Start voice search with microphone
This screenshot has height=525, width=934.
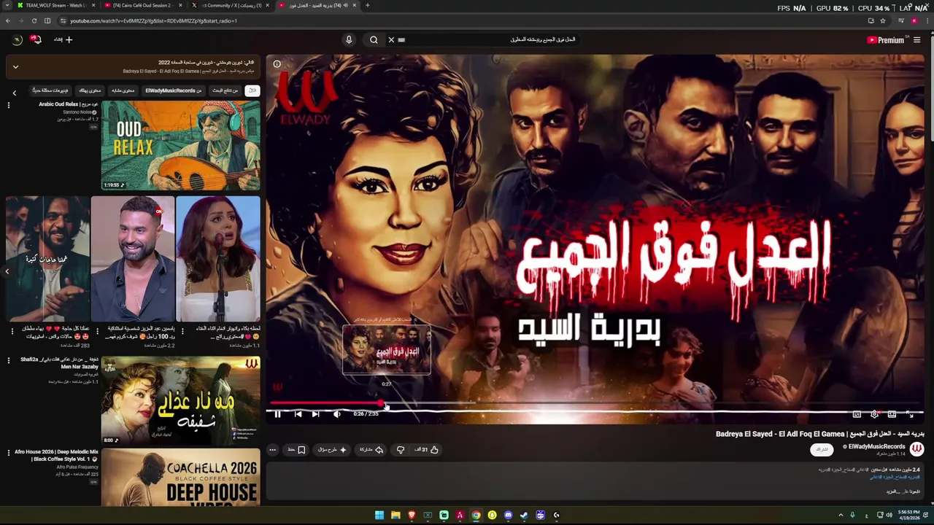pyautogui.click(x=349, y=40)
